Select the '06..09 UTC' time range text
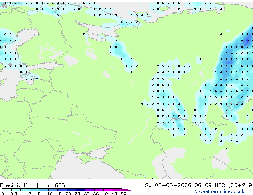Screen dimensions: 253x195 [x=210, y=185]
